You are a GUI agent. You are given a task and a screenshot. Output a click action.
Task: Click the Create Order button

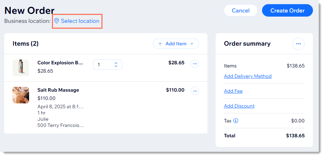pyautogui.click(x=287, y=10)
